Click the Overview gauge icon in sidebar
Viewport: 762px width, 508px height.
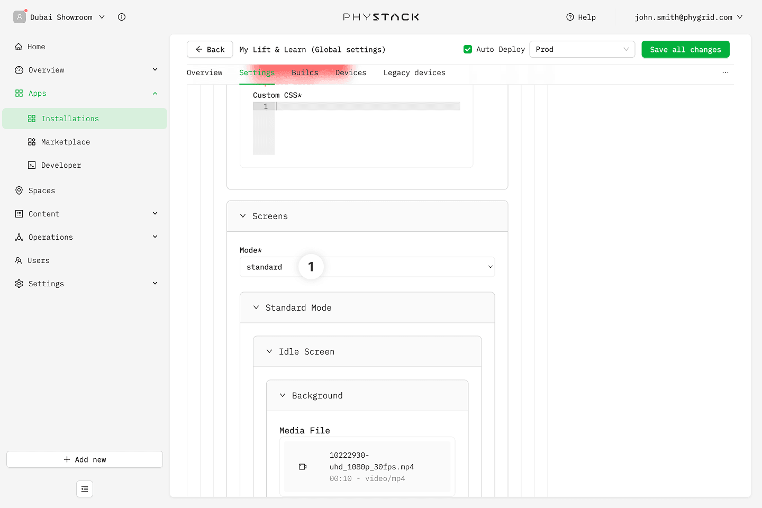click(x=19, y=70)
